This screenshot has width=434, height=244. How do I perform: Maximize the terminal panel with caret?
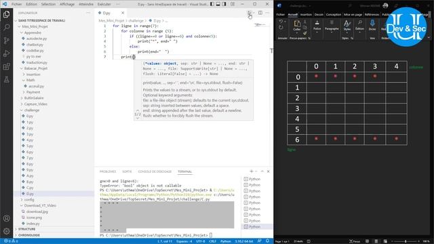[262, 171]
